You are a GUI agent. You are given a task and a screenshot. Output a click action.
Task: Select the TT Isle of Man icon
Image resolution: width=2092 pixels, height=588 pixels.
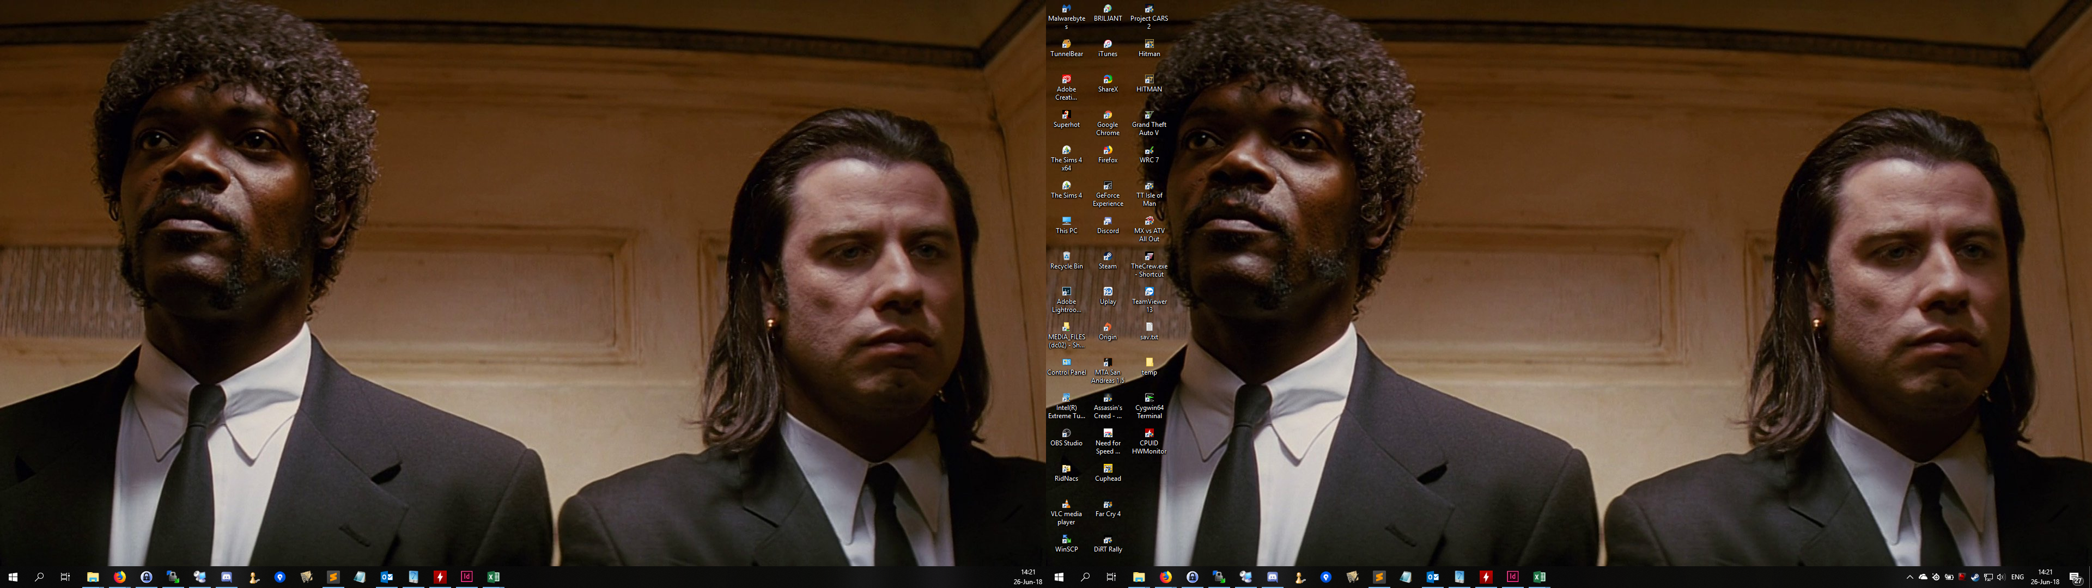1149,193
